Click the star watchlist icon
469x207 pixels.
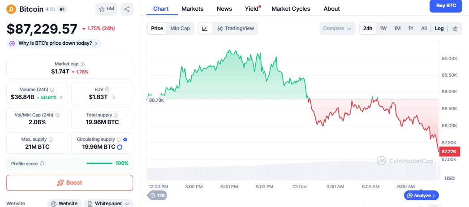click(x=101, y=9)
